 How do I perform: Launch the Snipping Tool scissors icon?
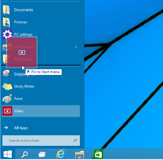coord(7,74)
